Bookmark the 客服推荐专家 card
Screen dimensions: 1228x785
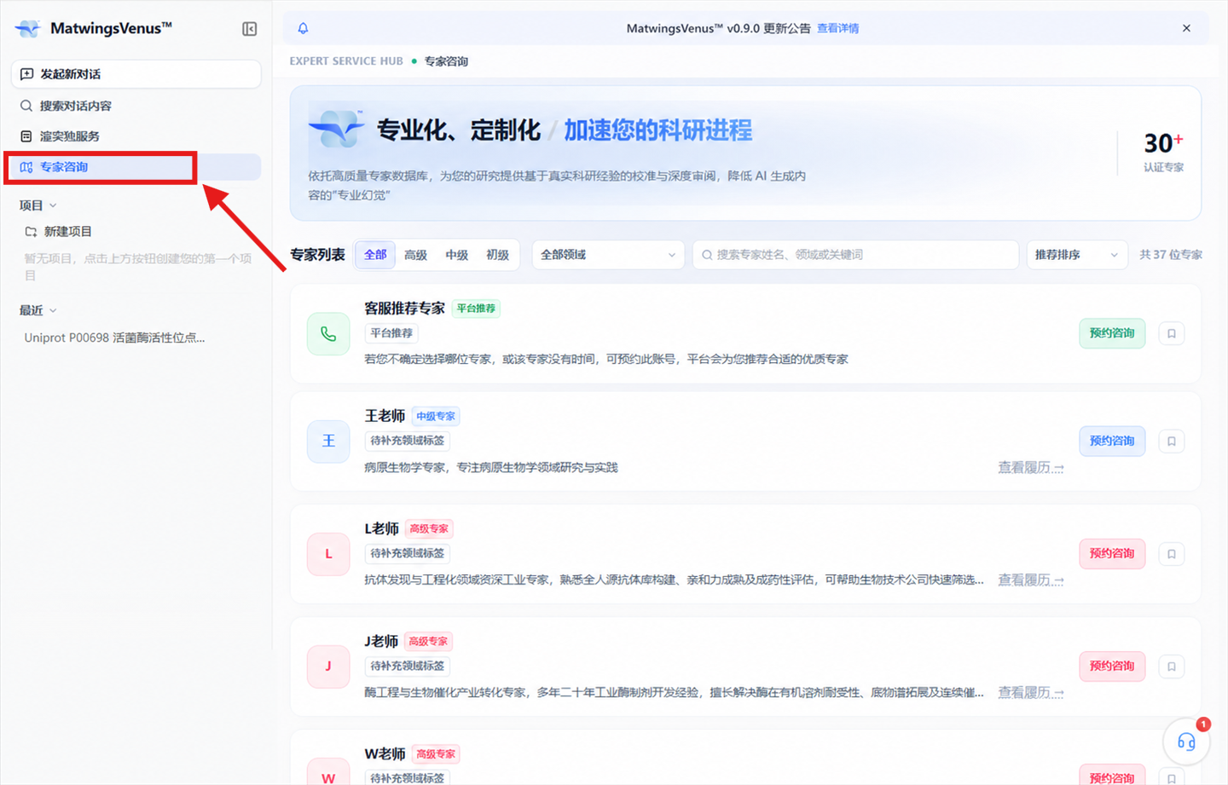(1172, 333)
